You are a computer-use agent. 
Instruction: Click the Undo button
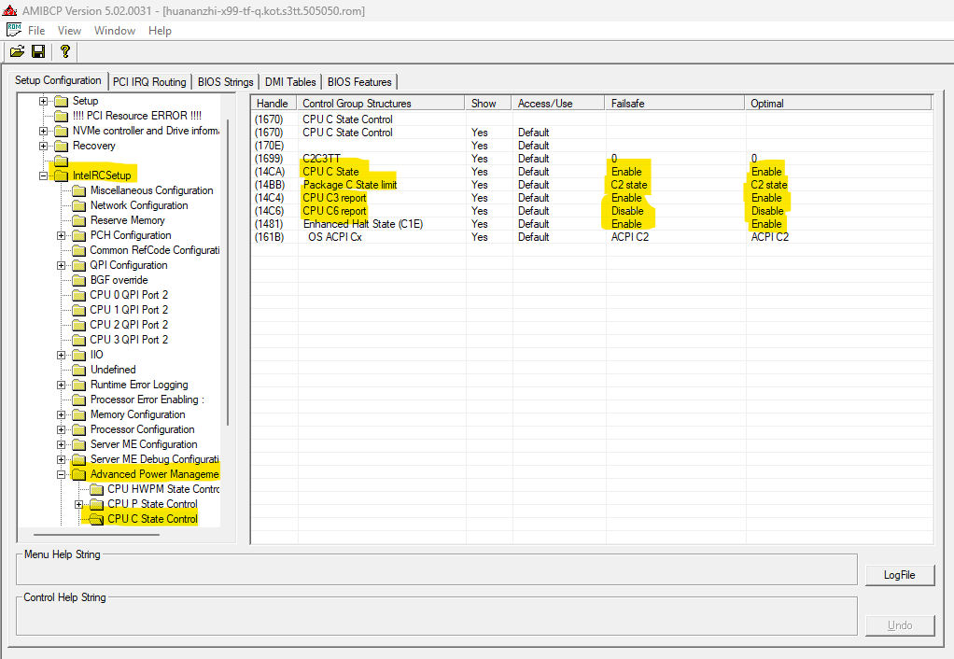pos(899,624)
